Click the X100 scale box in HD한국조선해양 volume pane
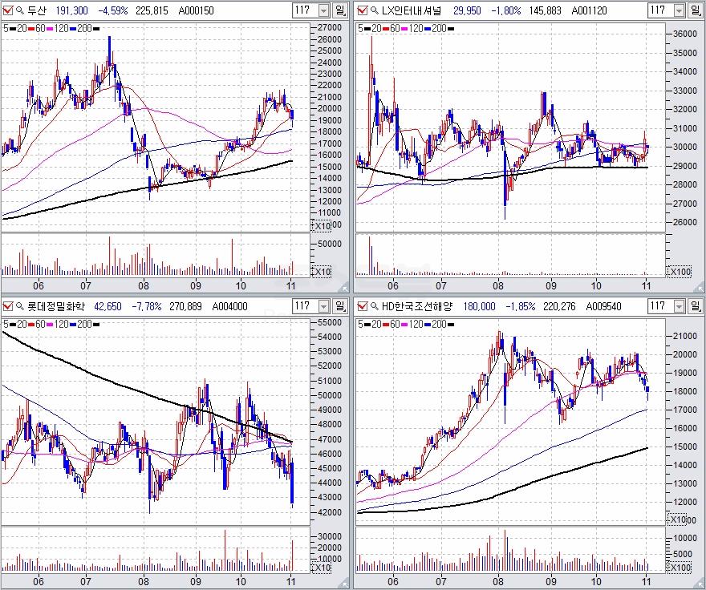The height and width of the screenshot is (590, 706). coord(677,568)
